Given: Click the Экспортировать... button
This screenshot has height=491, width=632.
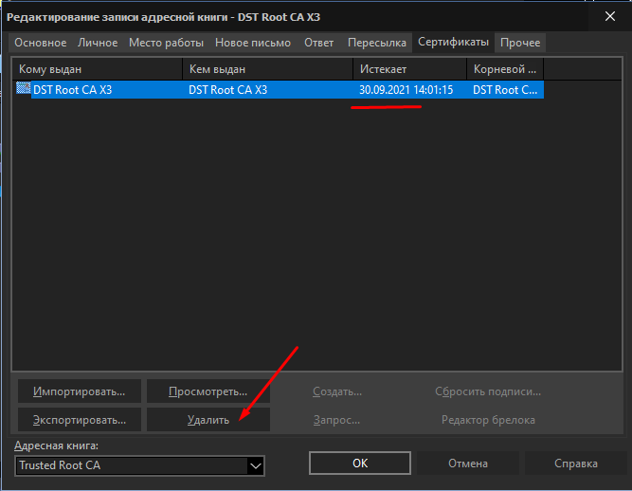Looking at the screenshot, I should click(x=80, y=420).
